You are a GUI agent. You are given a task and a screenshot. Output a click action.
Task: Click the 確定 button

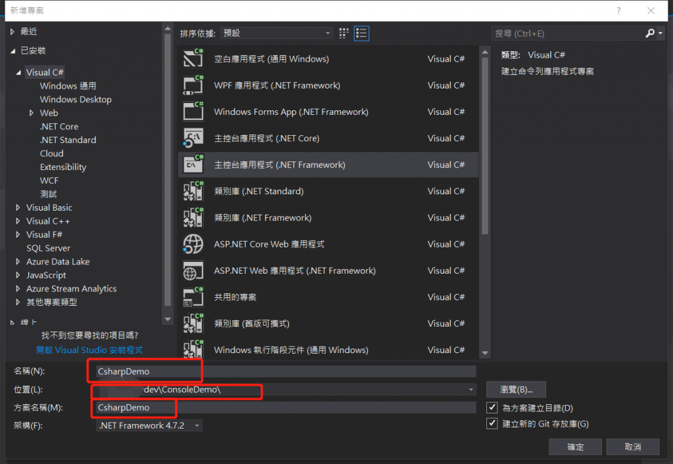[x=575, y=446]
